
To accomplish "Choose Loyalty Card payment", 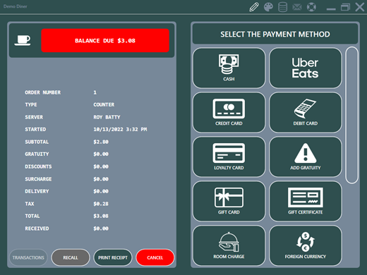I will point(229,157).
